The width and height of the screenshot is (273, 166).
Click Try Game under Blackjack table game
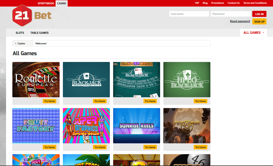[x=150, y=101]
